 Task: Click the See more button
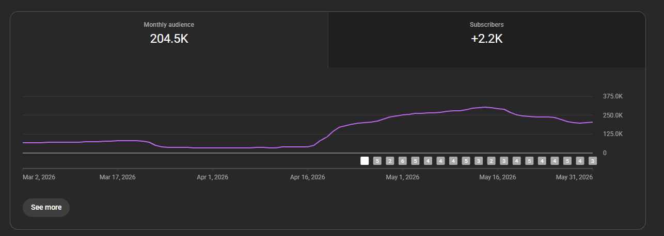tap(46, 208)
